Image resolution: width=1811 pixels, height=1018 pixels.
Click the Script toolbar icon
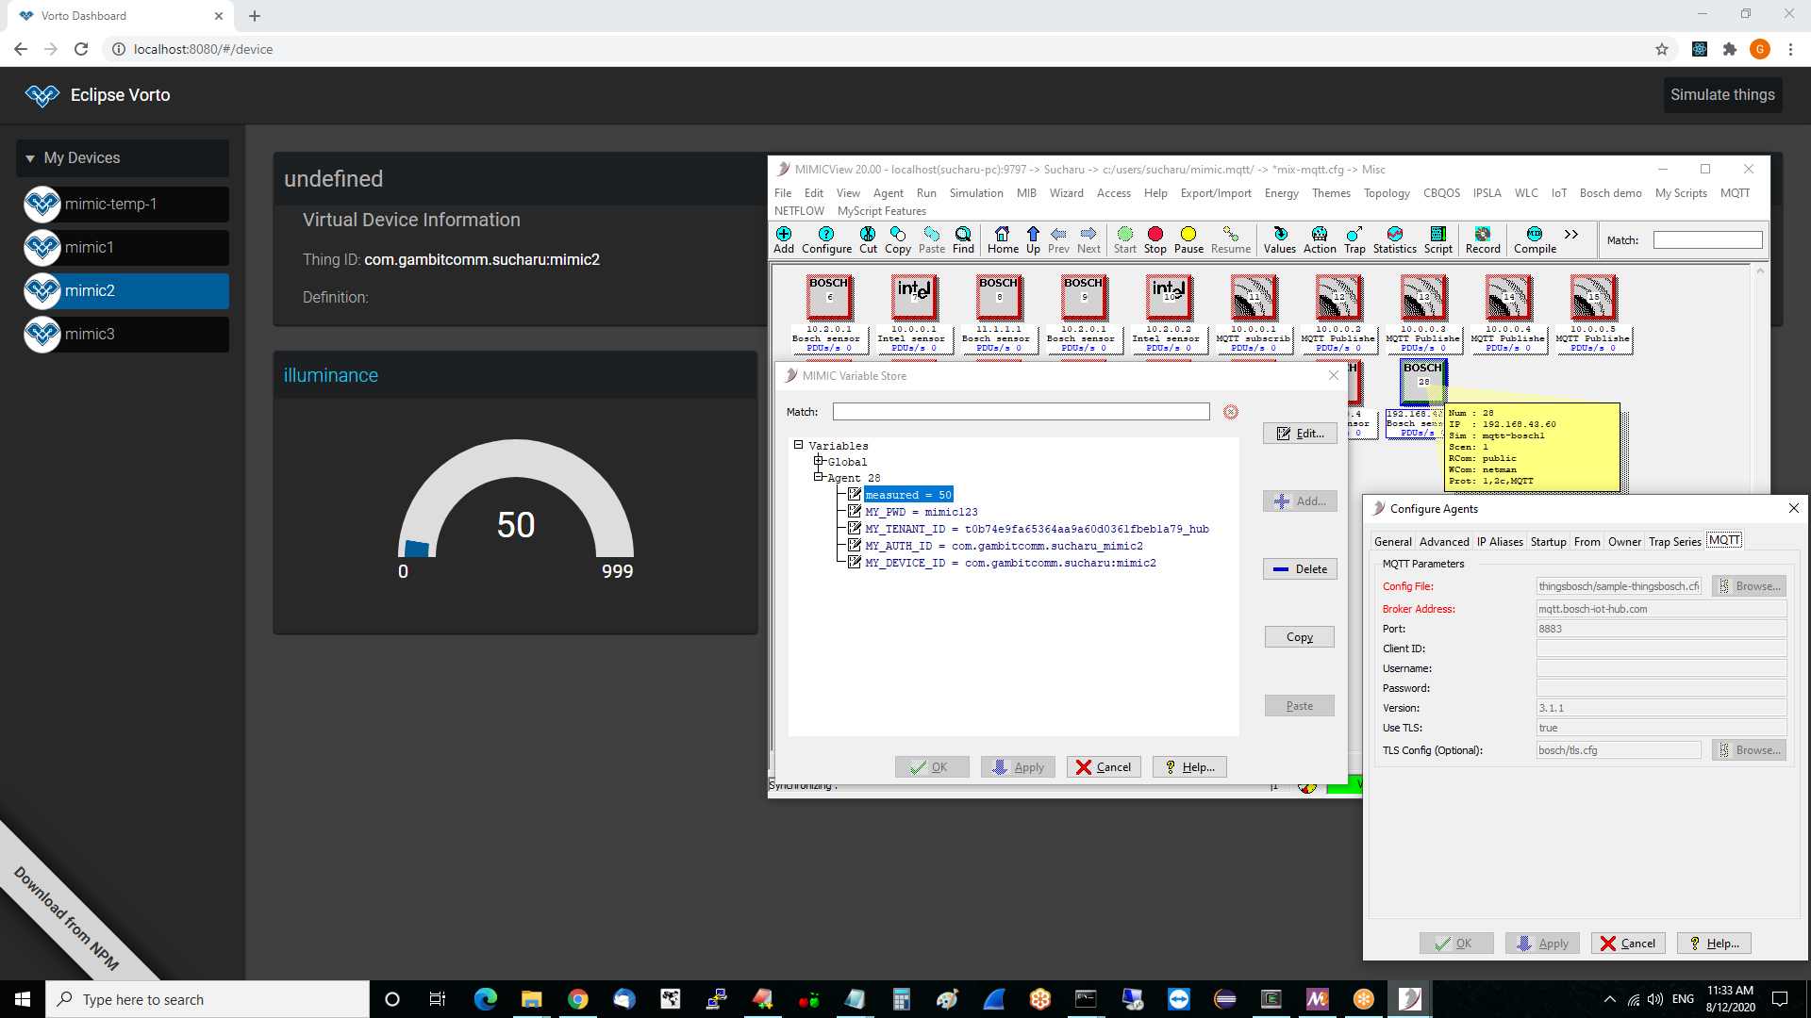coord(1437,240)
